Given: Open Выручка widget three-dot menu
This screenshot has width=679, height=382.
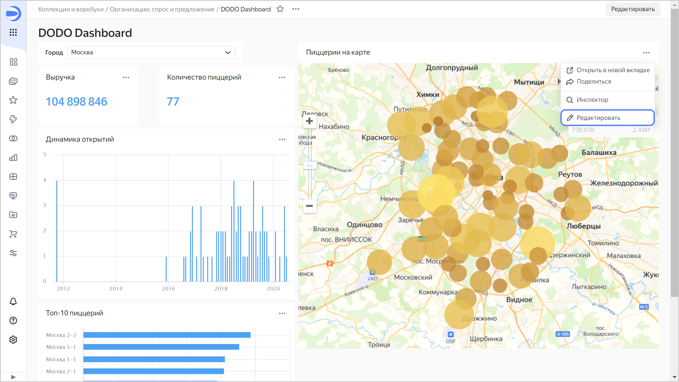Looking at the screenshot, I should click(126, 77).
